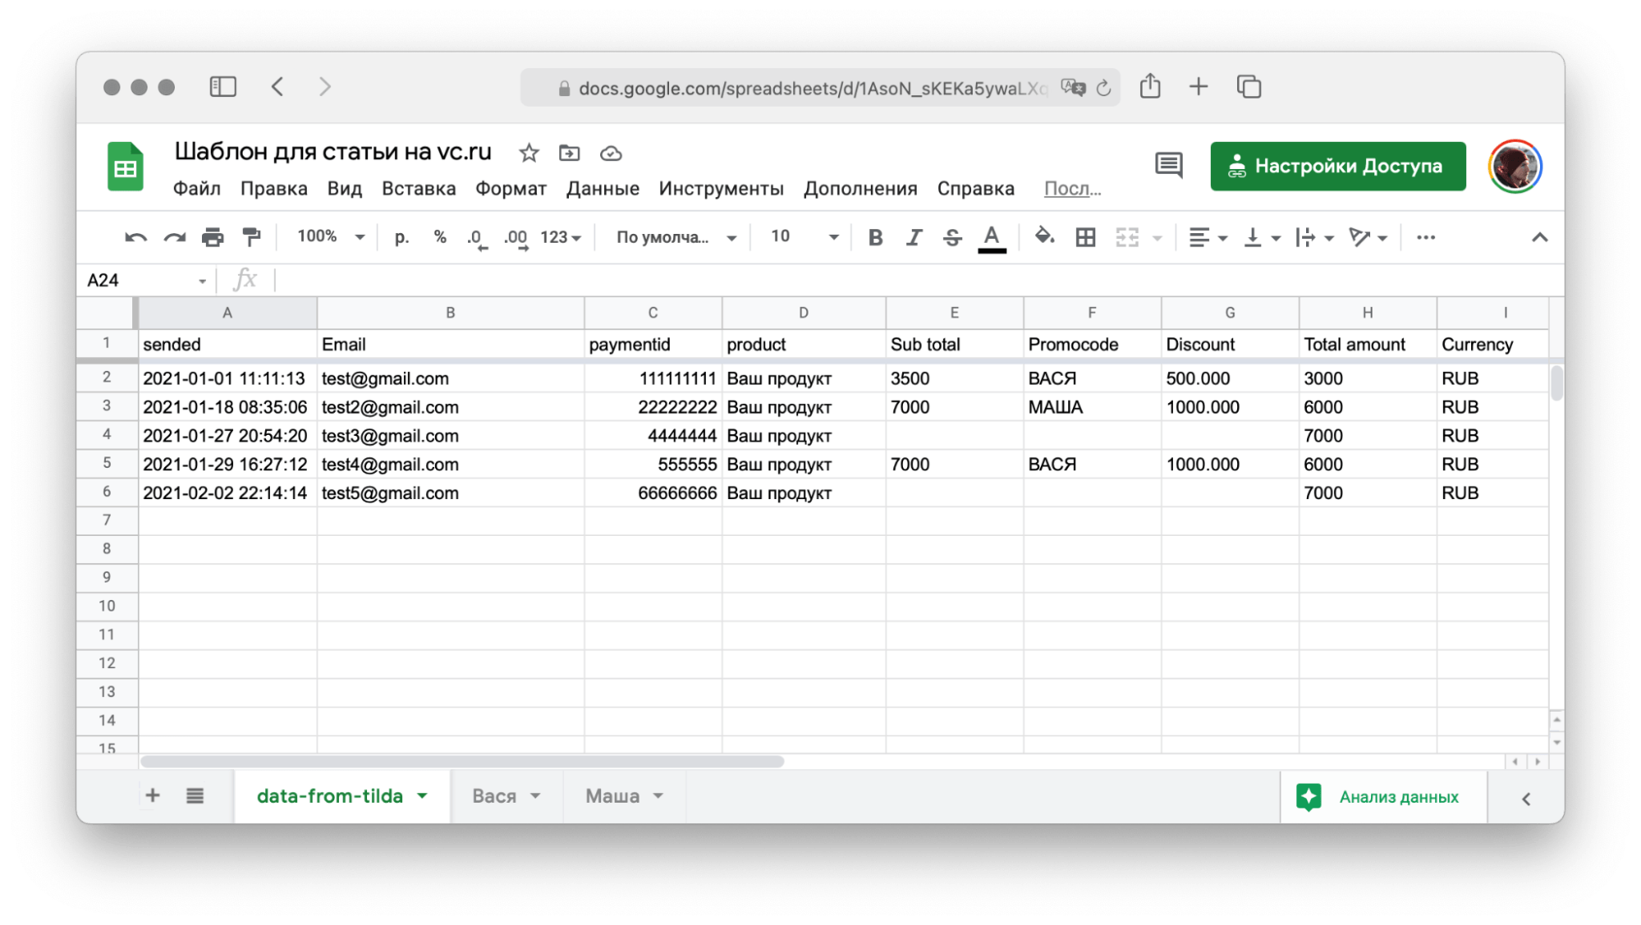Viewport: 1641px width, 925px height.
Task: Open the cell borders tool
Action: [x=1085, y=238]
